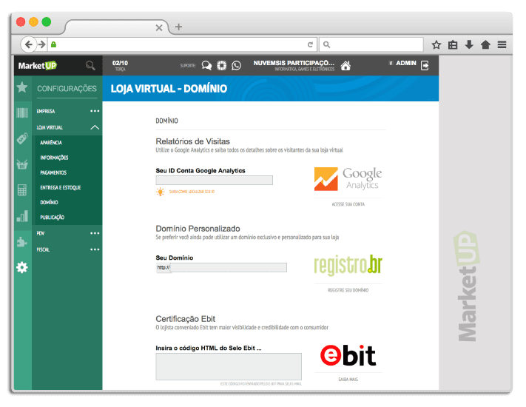526x407 pixels.
Task: Click the barcode products icon in sidebar
Action: coord(22,112)
